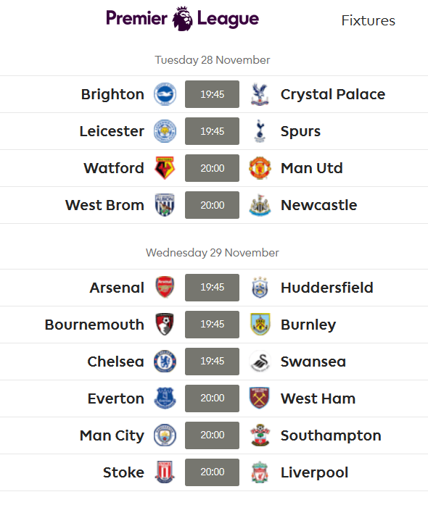Click the Watford vs Man Utd 20:00 time box

[x=213, y=168]
